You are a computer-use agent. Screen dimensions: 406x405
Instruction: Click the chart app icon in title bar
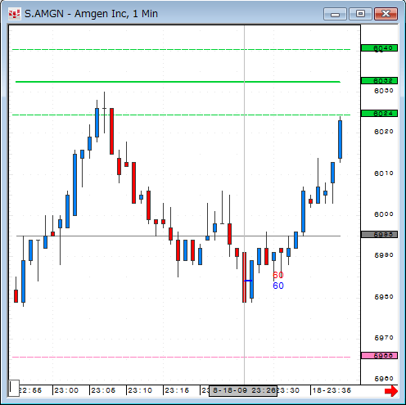click(x=14, y=14)
